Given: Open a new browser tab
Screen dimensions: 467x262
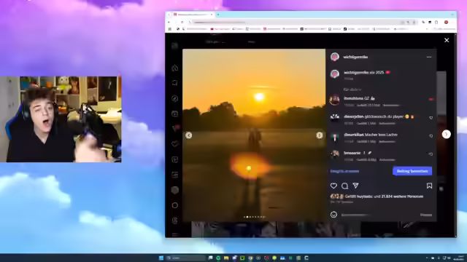Looking at the screenshot, I should pos(218,15).
